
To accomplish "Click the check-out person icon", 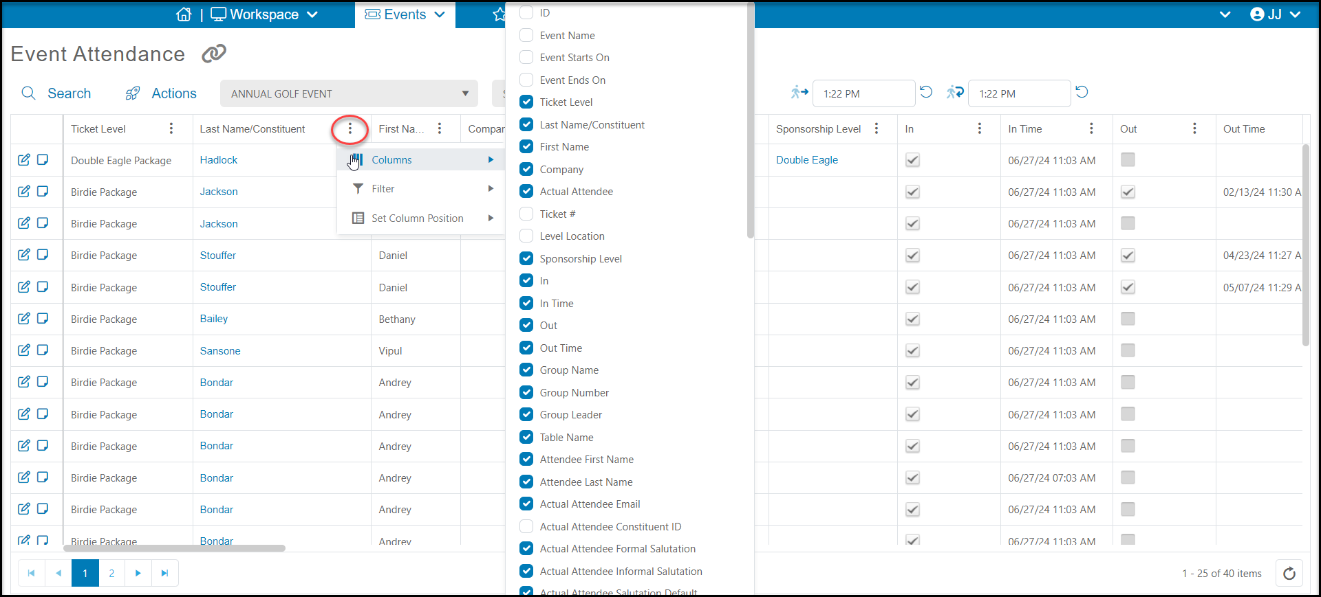I will pyautogui.click(x=954, y=92).
